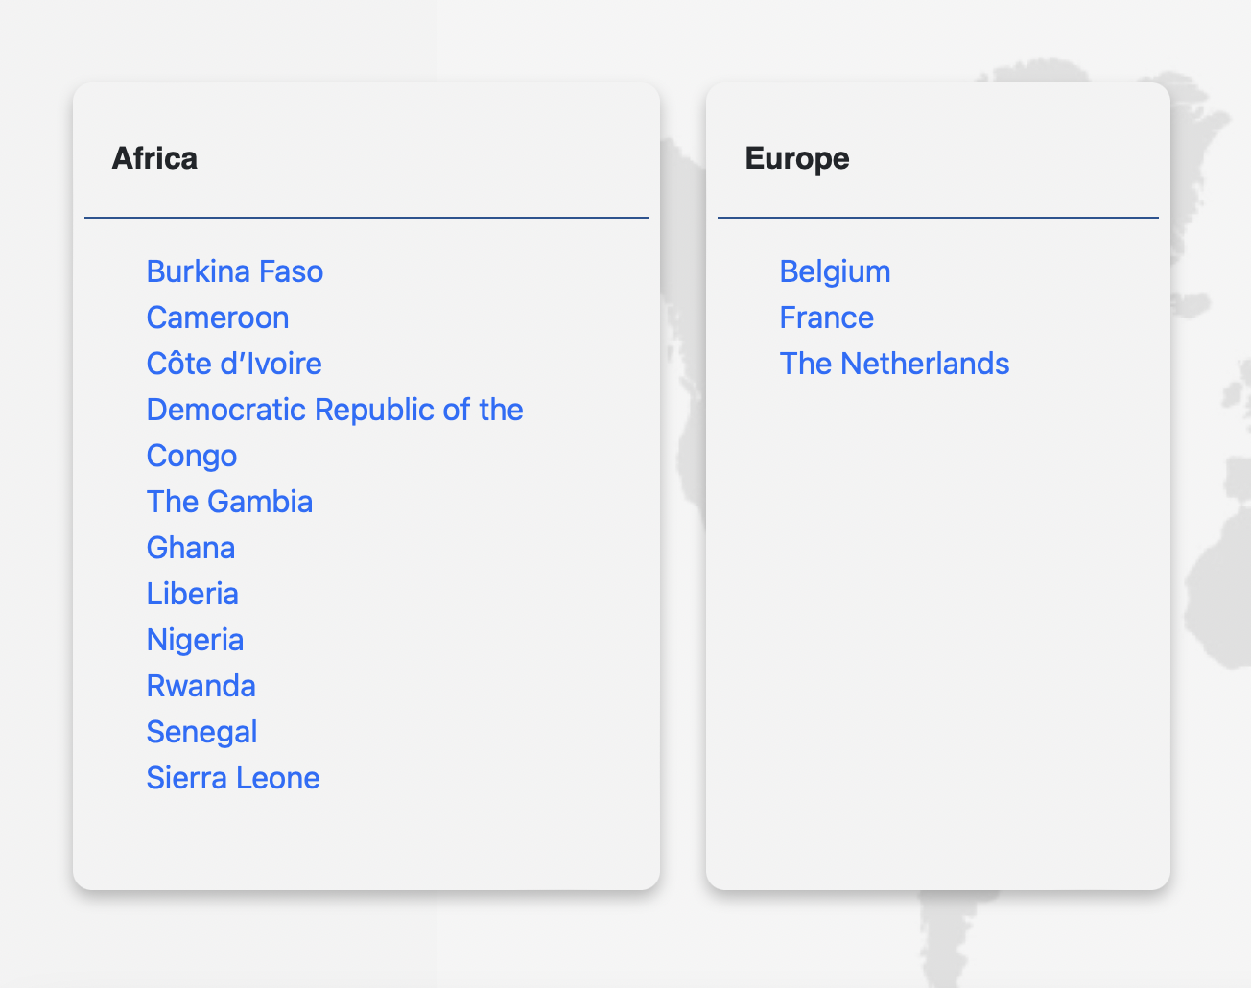Image resolution: width=1251 pixels, height=988 pixels.
Task: Click the divider line under Africa heading
Action: coord(366,218)
